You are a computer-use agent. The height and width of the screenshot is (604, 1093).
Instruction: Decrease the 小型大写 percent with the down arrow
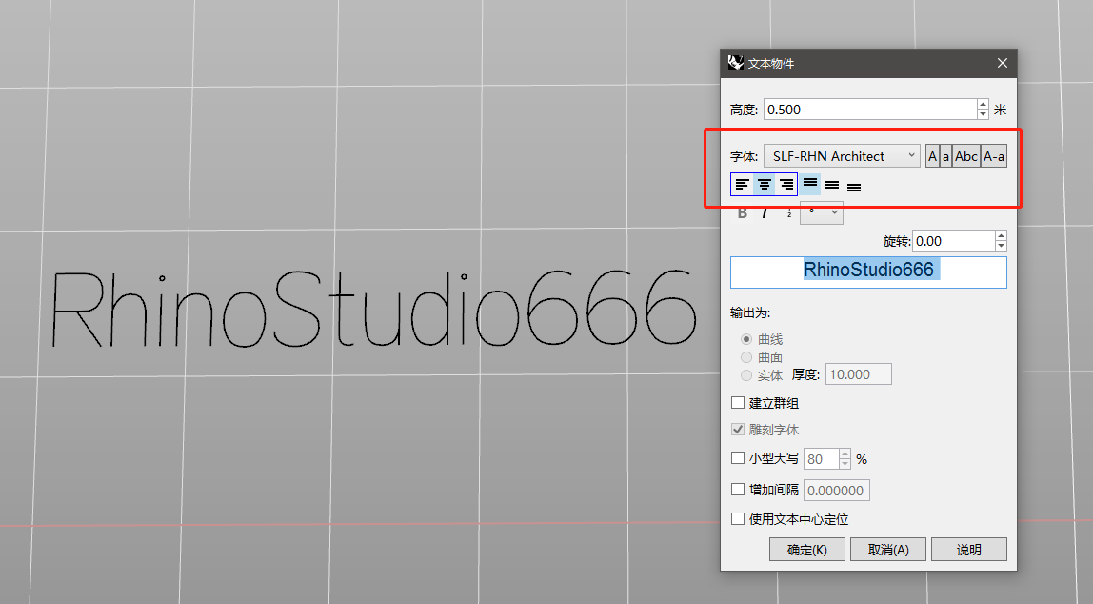[845, 464]
